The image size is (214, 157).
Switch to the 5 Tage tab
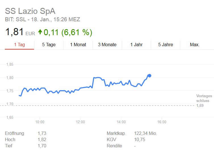[49, 44]
